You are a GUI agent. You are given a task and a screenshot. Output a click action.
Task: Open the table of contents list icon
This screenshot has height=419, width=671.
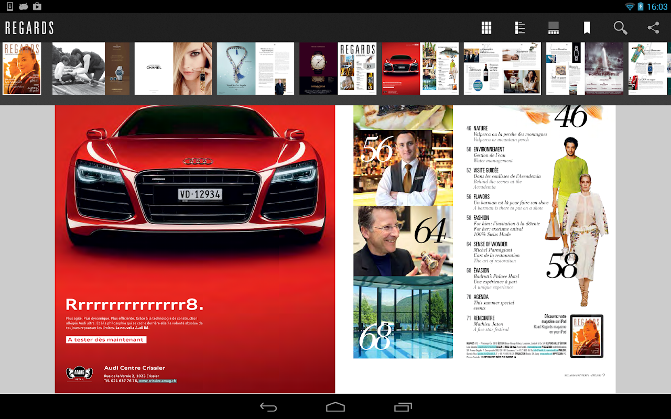520,28
